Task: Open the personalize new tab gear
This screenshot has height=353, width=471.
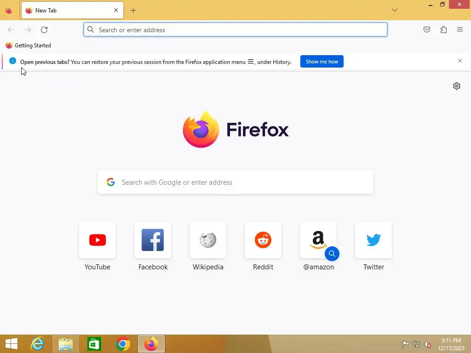Action: pyautogui.click(x=457, y=86)
